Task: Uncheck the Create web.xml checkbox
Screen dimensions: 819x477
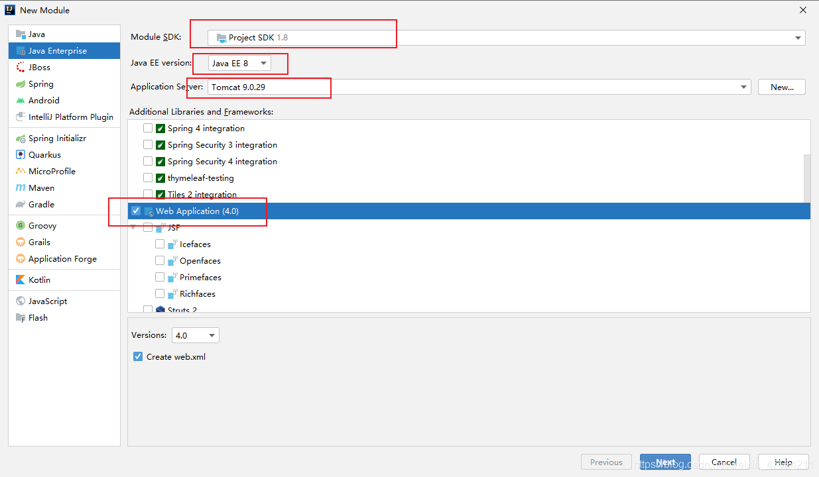Action: pyautogui.click(x=138, y=356)
